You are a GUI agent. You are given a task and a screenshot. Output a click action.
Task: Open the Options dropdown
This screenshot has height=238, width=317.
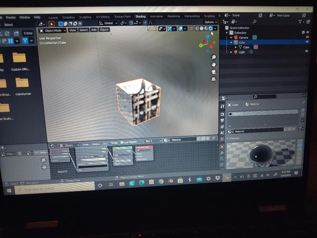point(210,22)
